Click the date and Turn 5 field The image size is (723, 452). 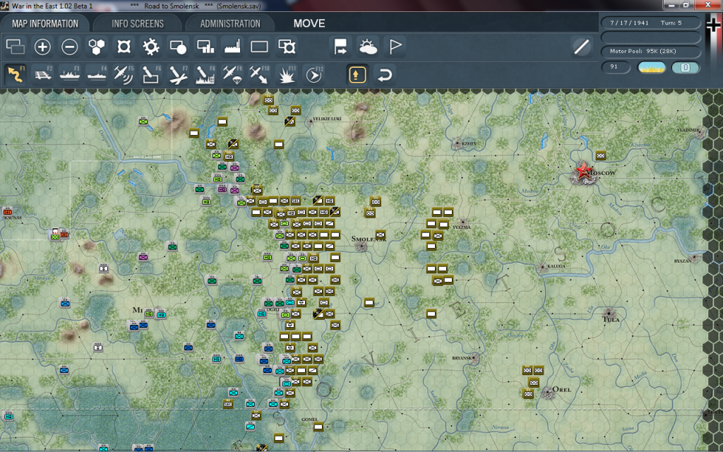pyautogui.click(x=650, y=23)
